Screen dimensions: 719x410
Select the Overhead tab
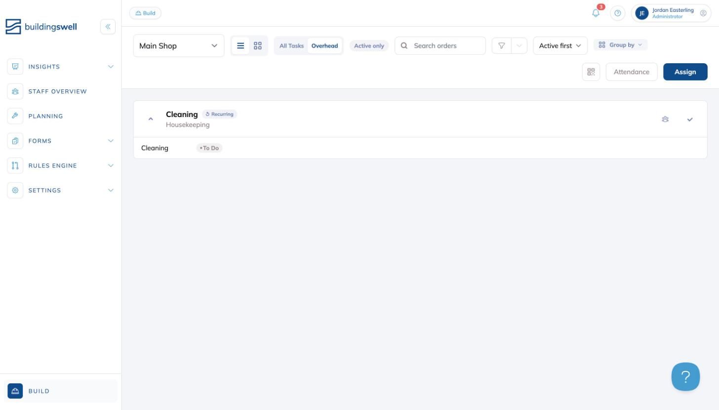click(324, 45)
